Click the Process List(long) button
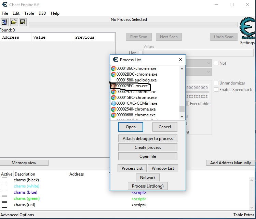 point(148,186)
